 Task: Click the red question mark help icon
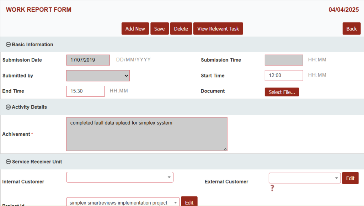[272, 188]
